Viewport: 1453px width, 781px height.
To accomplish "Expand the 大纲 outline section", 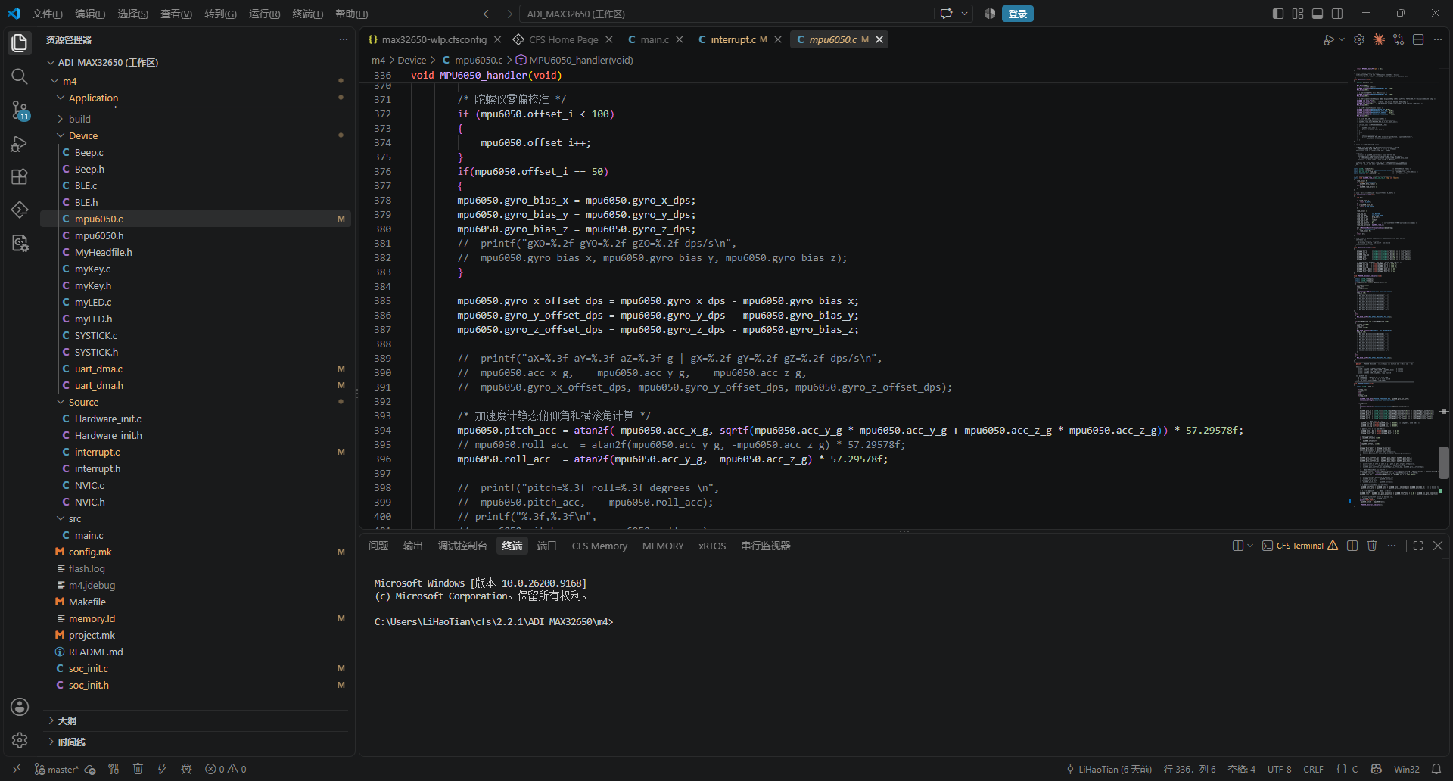I will tap(67, 721).
